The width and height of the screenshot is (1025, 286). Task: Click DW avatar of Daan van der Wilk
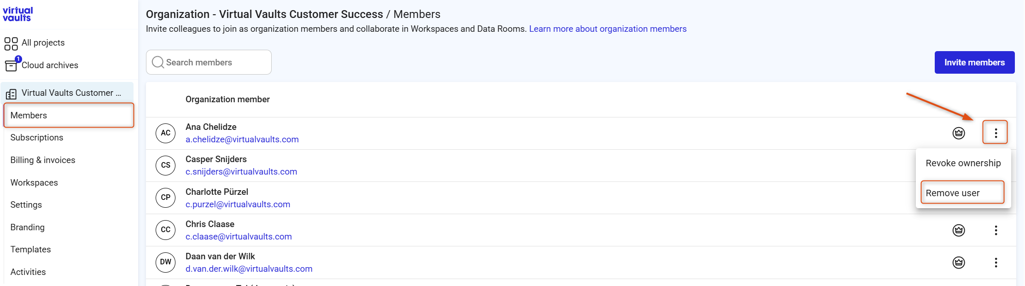(x=166, y=262)
